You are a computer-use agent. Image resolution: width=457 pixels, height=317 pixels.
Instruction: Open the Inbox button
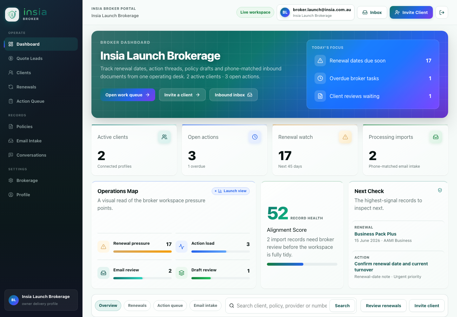[372, 12]
